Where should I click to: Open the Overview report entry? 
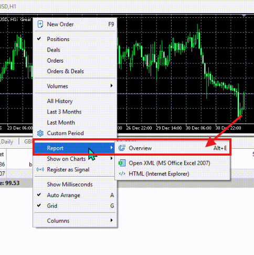coord(173,148)
